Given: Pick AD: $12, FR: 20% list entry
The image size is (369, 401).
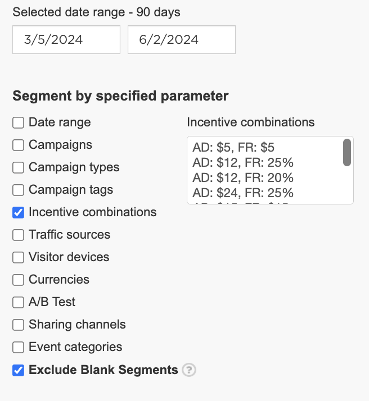Looking at the screenshot, I should pyautogui.click(x=265, y=177).
